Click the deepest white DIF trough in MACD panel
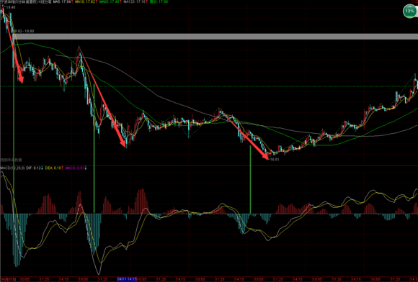Viewport: 418px width, 282px height. pos(99,273)
